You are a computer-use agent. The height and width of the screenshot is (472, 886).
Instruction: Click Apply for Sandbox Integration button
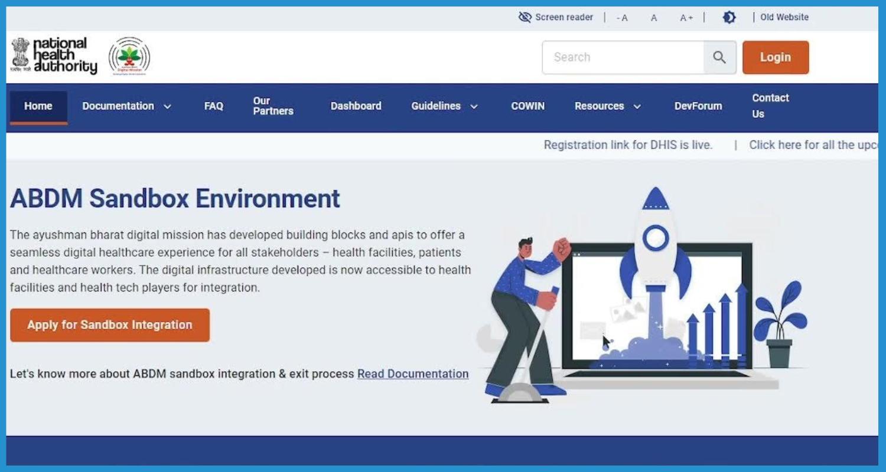click(x=110, y=325)
